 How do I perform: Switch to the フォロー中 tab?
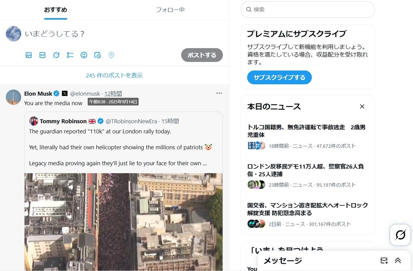coord(170,10)
